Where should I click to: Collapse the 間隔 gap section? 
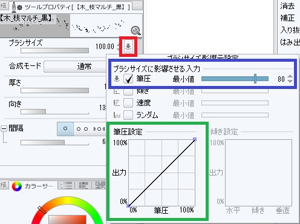point(4,129)
